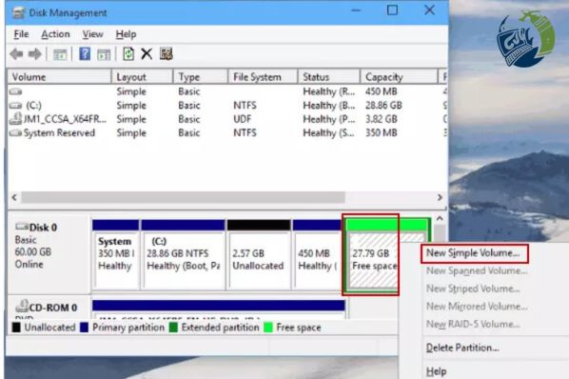
Task: Click the Refresh toolbar icon
Action: pyautogui.click(x=128, y=54)
